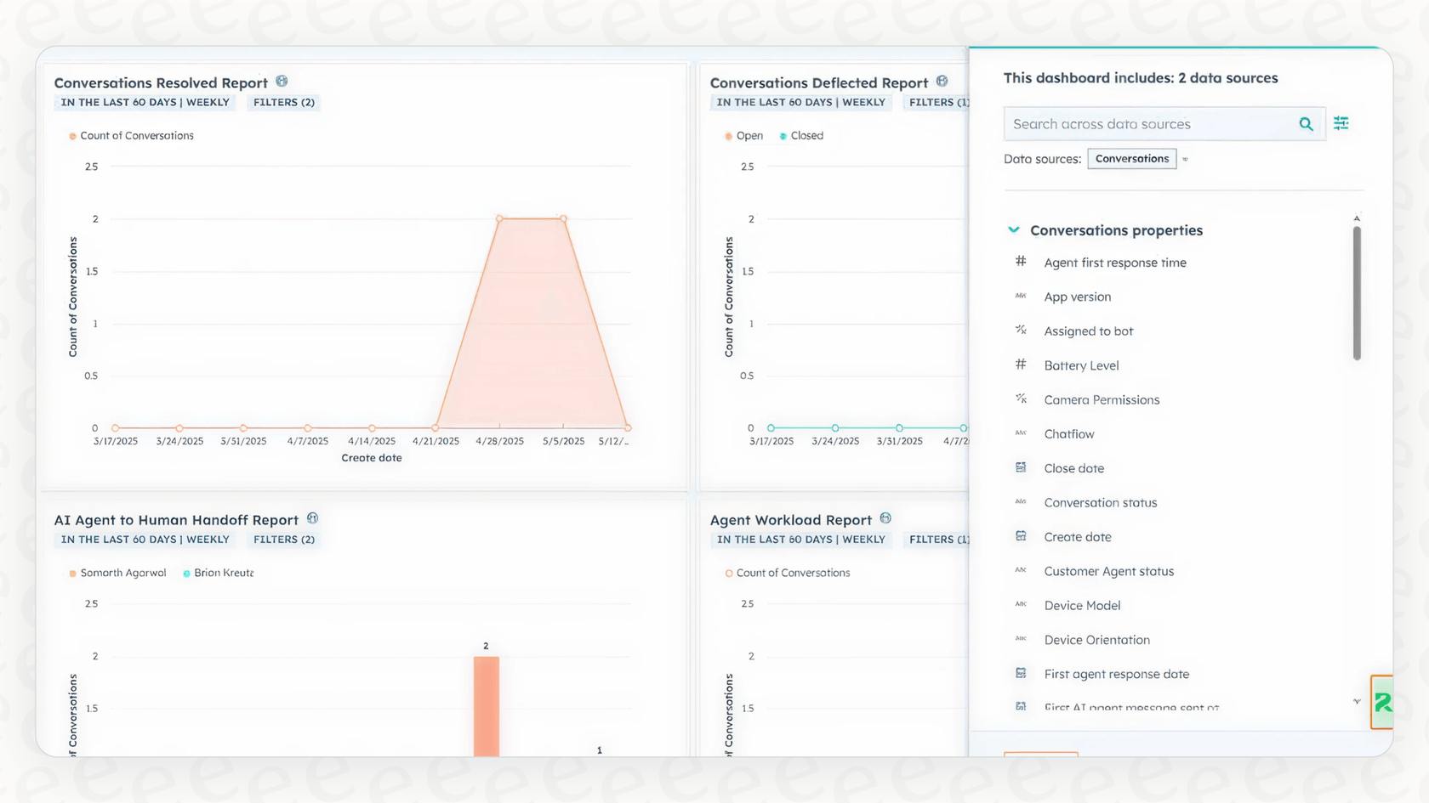
Task: Click the green widget button at bottom right
Action: click(x=1383, y=703)
